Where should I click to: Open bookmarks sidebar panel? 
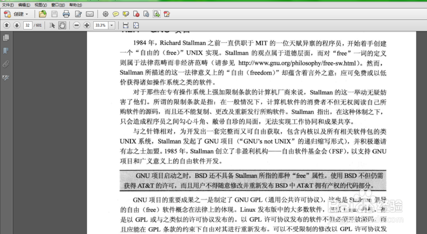pyautogui.click(x=6, y=51)
